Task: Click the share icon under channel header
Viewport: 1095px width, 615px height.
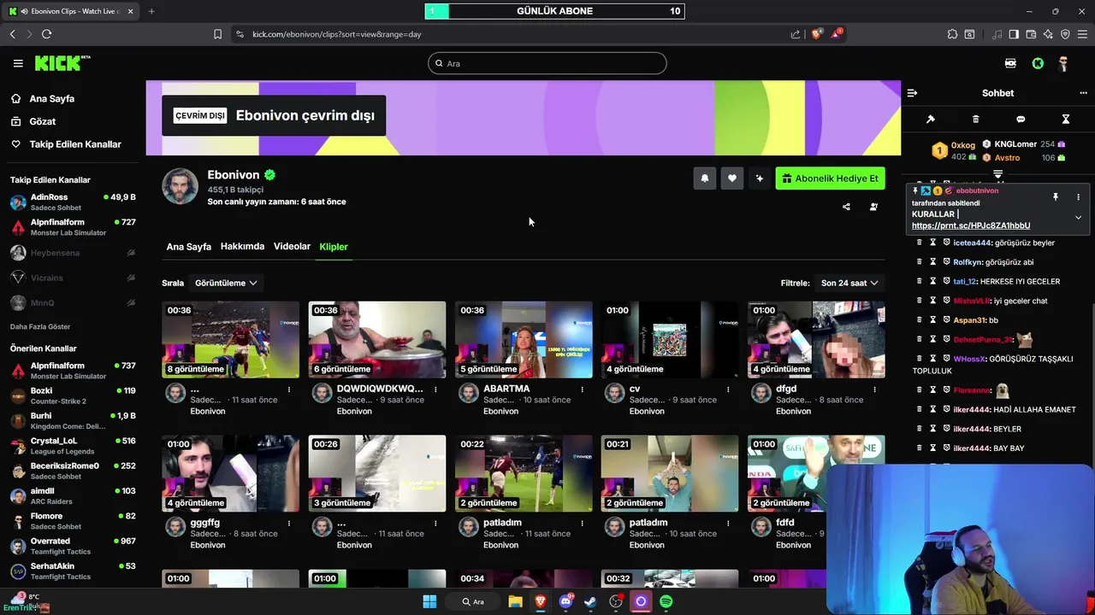Action: pyautogui.click(x=846, y=207)
